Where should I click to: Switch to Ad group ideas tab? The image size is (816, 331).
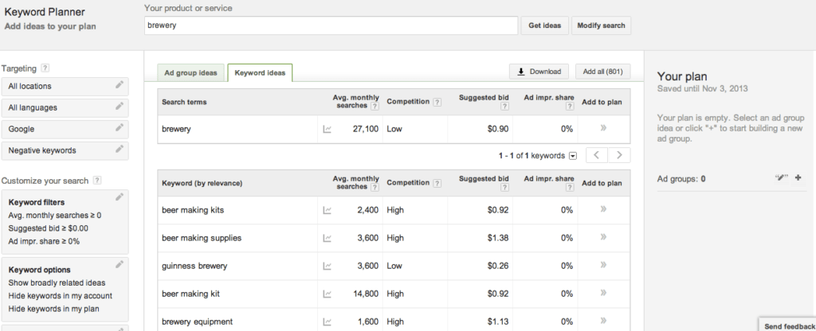(190, 72)
